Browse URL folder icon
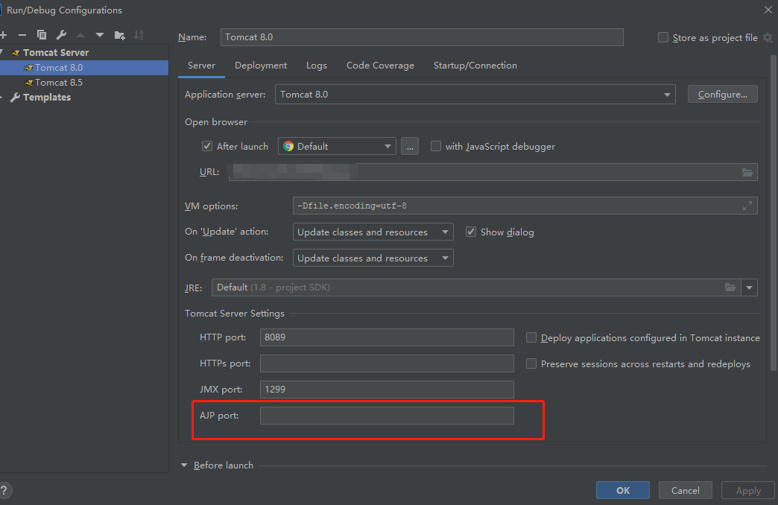 [747, 172]
